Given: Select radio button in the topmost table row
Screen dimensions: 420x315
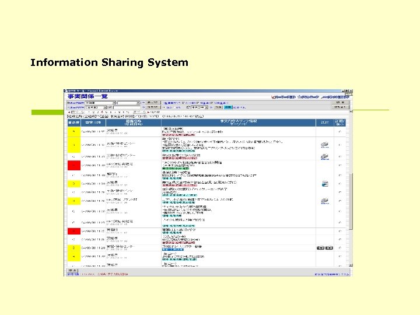Looking at the screenshot, I should coord(340,132).
